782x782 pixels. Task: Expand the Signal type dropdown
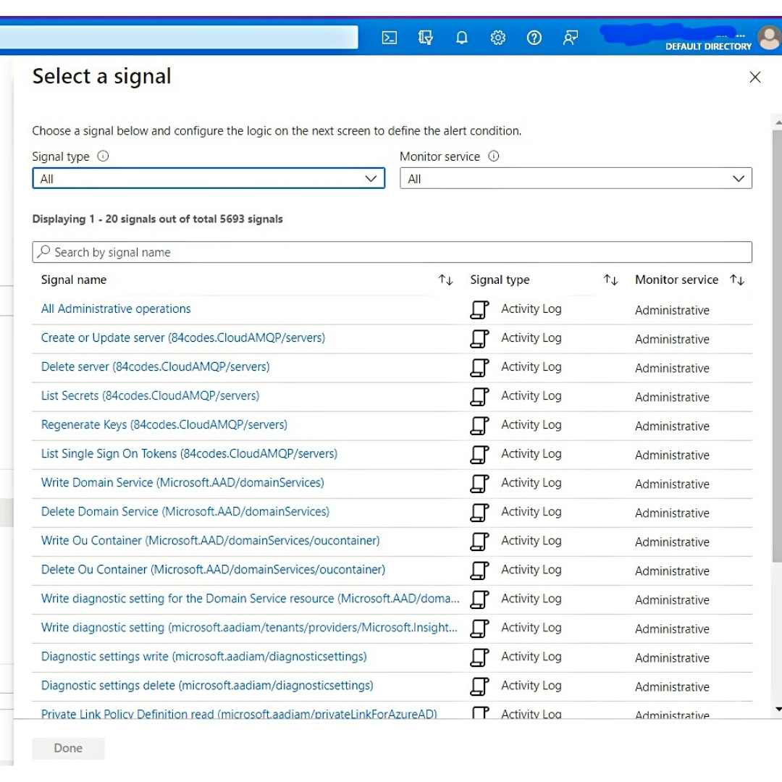click(209, 179)
